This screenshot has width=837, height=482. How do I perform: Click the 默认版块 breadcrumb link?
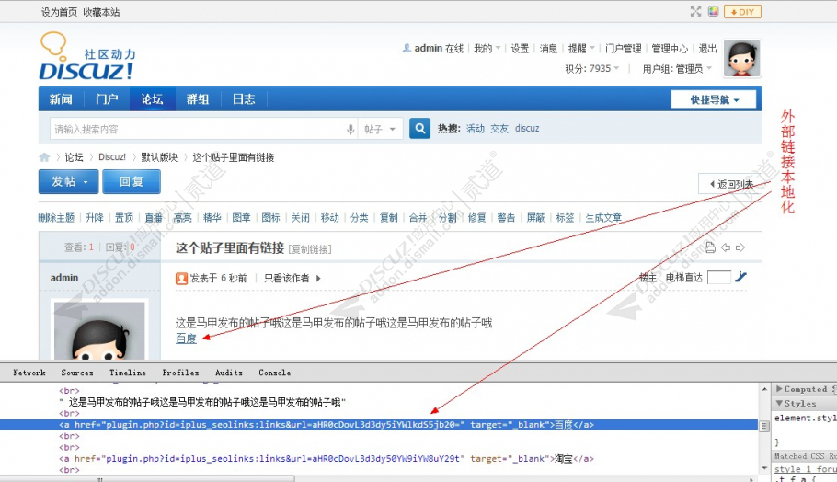click(159, 157)
